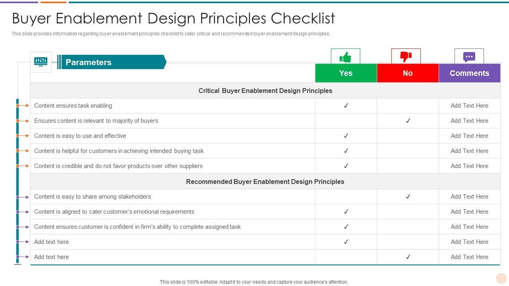Viewport: 509px width, 286px height.
Task: Click the teal monitor sliders icon
Action: coord(41,62)
